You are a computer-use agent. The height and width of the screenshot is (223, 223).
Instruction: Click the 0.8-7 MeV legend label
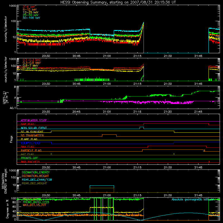30,66
